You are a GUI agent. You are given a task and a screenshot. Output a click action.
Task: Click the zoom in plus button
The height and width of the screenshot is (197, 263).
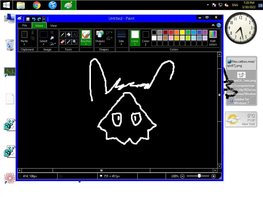coord(213,176)
